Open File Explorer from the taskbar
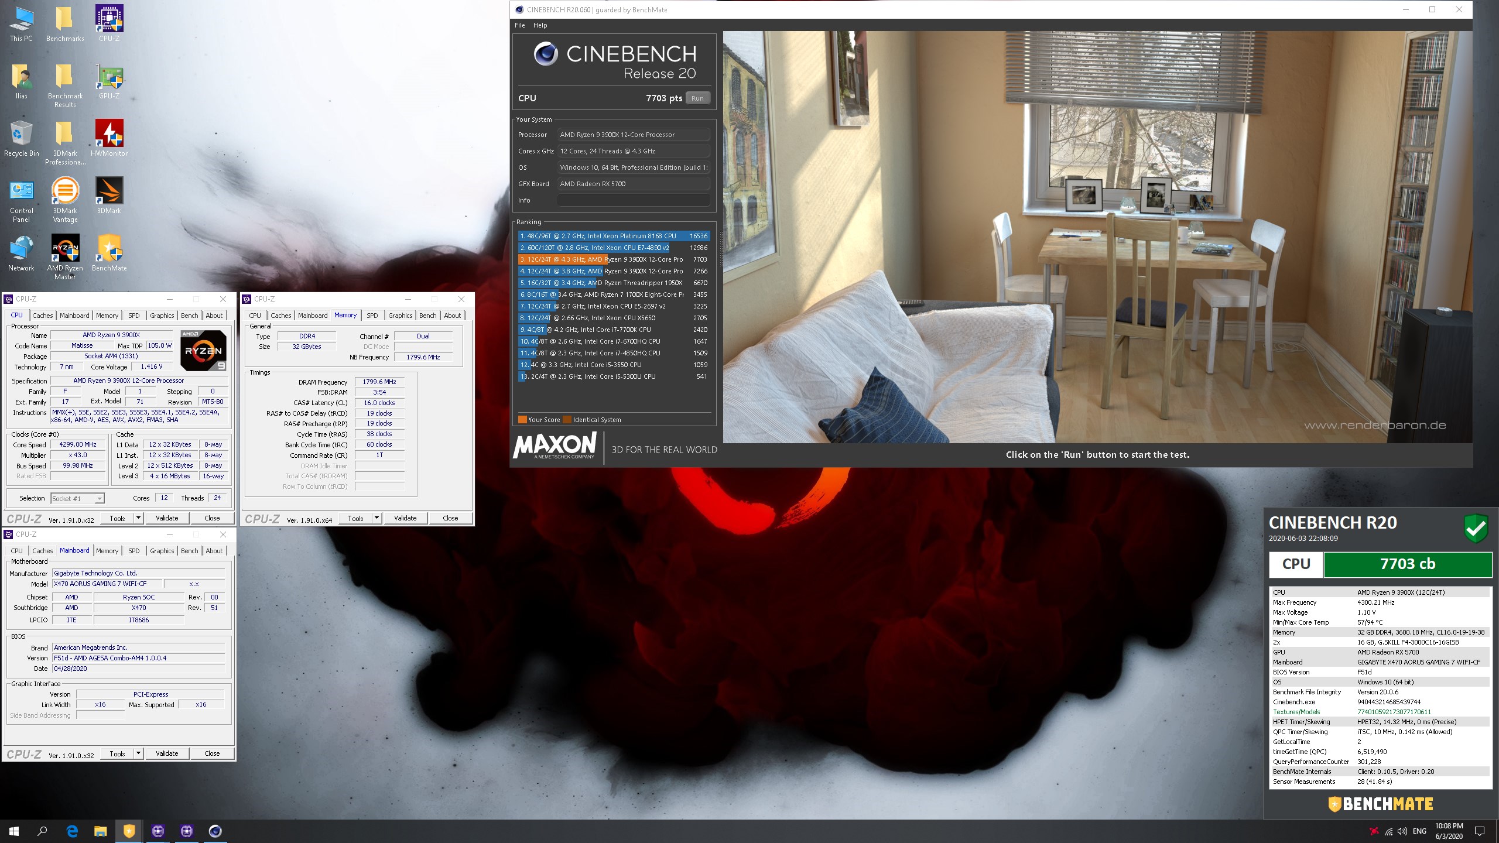Screen dimensions: 1499x843 point(101,831)
